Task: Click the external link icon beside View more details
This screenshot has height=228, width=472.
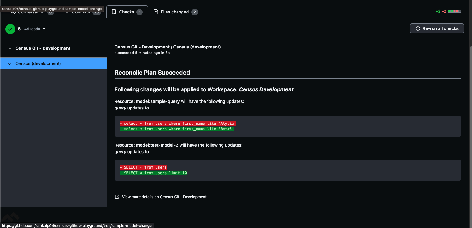Action: tap(117, 196)
